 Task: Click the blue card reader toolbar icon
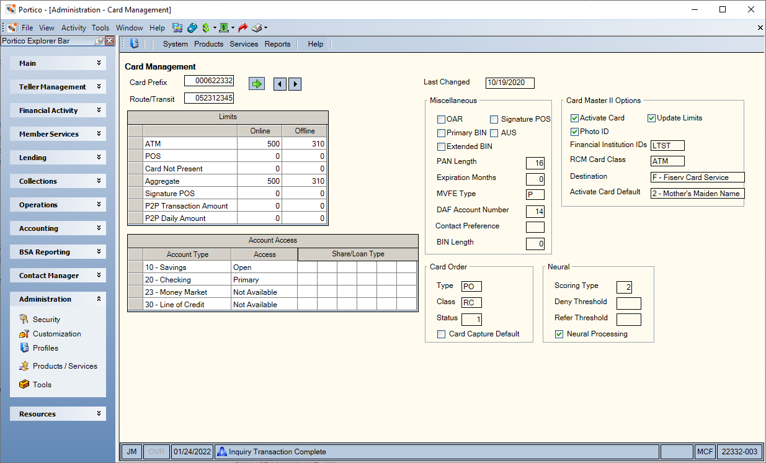[192, 27]
